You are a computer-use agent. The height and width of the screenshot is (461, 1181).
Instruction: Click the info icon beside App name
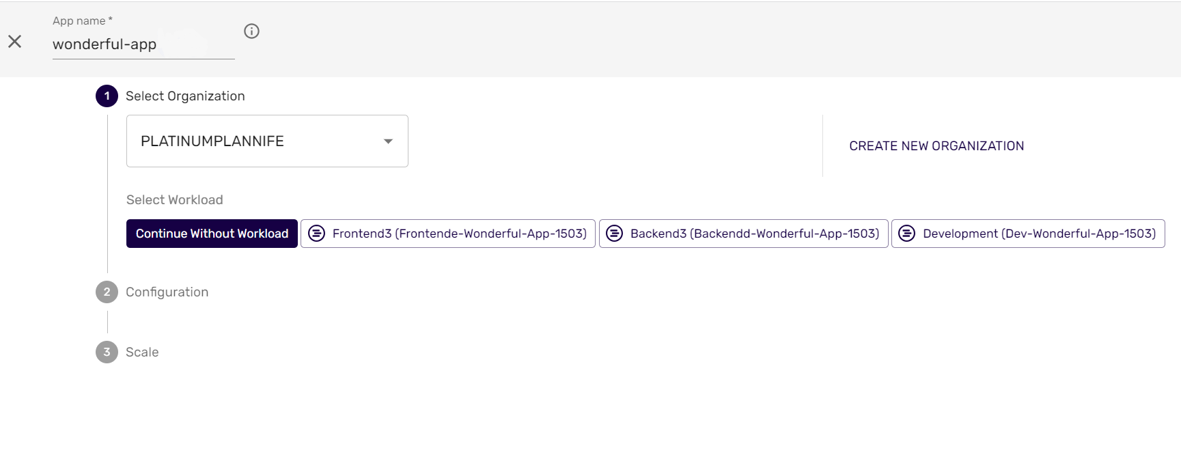[251, 31]
